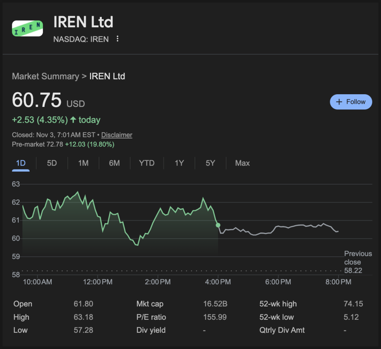The image size is (381, 349).
Task: Click the Market Summary breadcrumb
Action: coord(45,77)
